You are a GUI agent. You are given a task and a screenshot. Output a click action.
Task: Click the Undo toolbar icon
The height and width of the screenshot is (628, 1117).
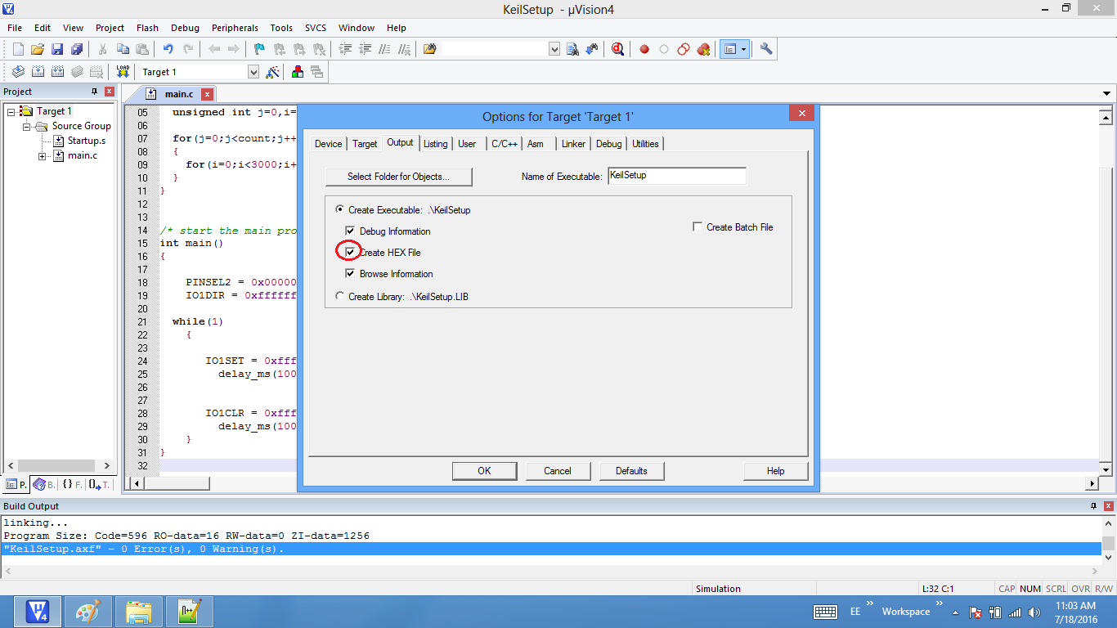coord(168,49)
